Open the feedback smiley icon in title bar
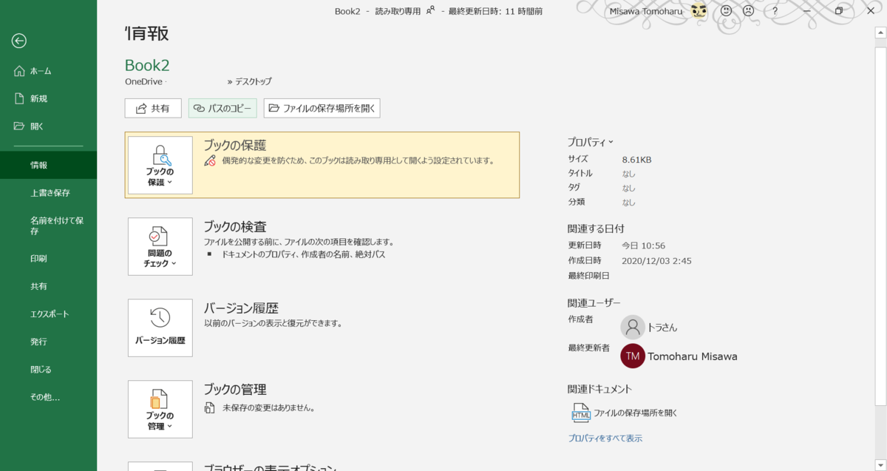This screenshot has width=887, height=471. 725,11
